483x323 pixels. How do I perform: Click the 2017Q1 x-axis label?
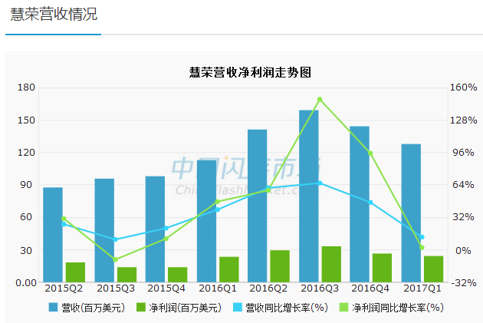tap(422, 288)
